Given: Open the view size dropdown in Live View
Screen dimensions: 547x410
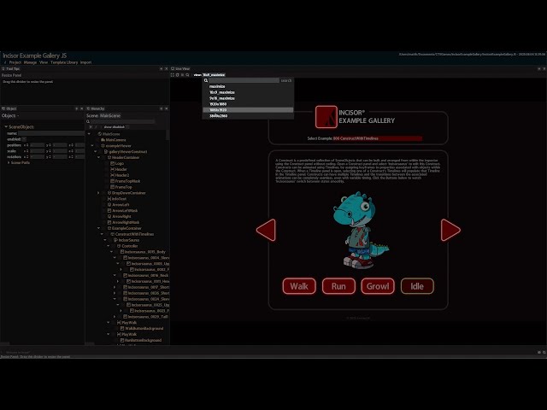Looking at the screenshot, I should [214, 75].
